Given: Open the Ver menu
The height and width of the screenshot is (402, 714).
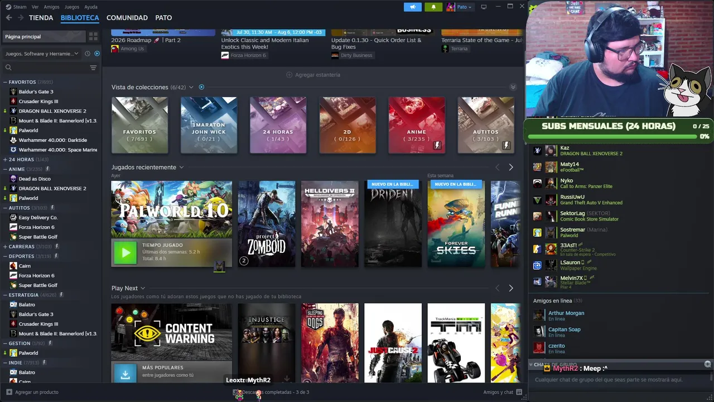Looking at the screenshot, I should click(35, 7).
